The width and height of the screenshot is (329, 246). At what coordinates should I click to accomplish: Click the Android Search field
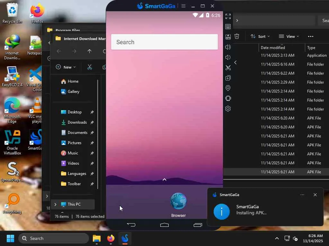164,42
